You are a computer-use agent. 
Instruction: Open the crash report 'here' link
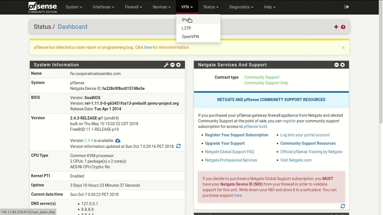click(x=148, y=47)
